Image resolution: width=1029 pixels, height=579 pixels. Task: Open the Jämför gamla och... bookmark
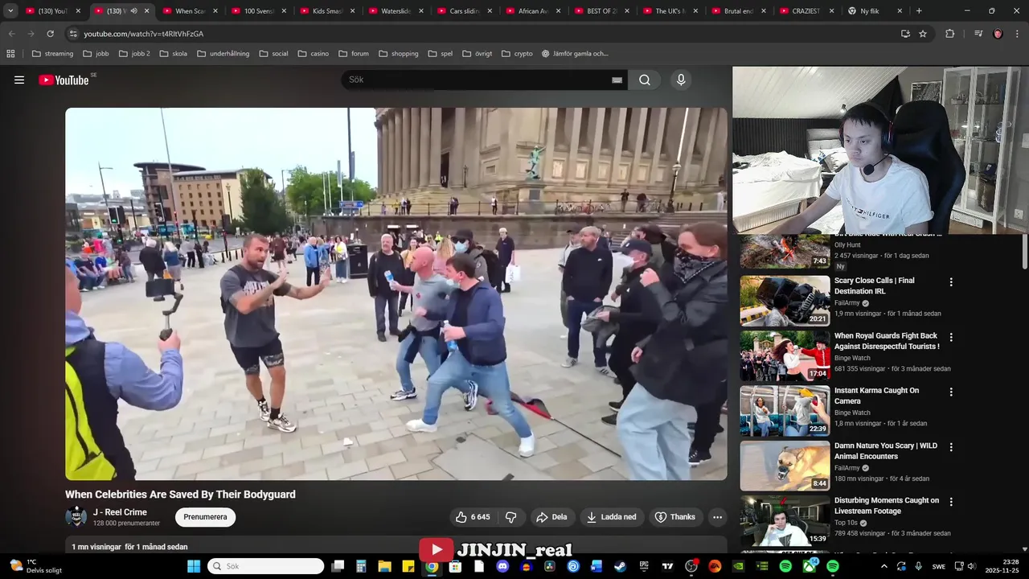(575, 54)
